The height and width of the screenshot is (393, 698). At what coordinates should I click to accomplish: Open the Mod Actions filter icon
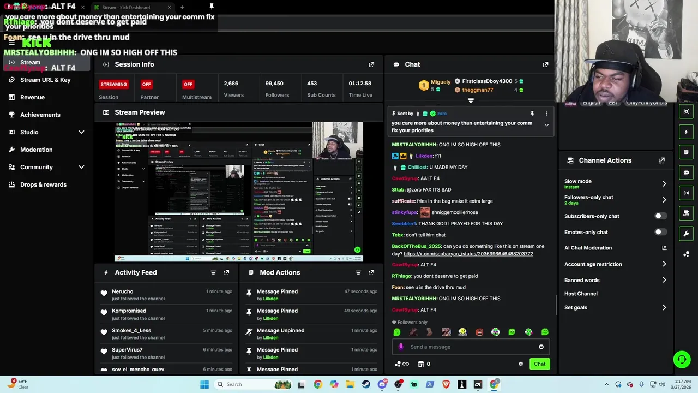(x=358, y=272)
